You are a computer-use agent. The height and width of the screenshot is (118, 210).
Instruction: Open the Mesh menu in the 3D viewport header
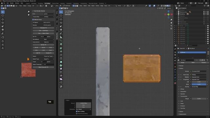point(93,6)
